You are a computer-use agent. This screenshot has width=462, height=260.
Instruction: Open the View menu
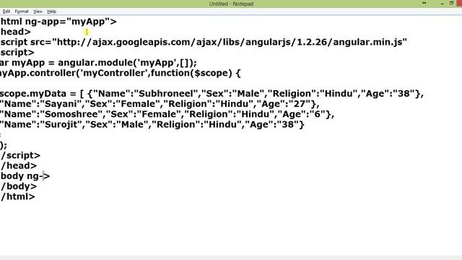pos(38,12)
